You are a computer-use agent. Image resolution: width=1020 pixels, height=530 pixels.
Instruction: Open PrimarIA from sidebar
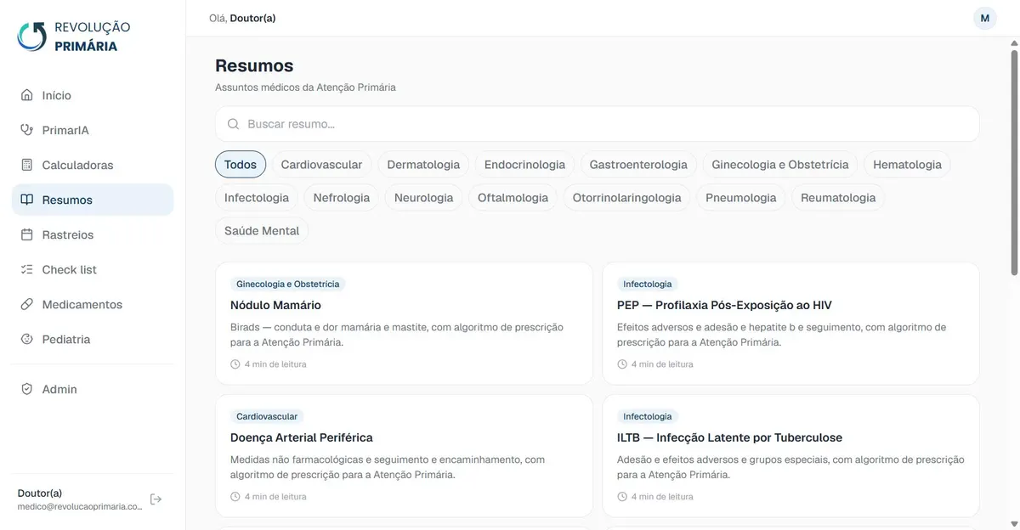[93, 130]
